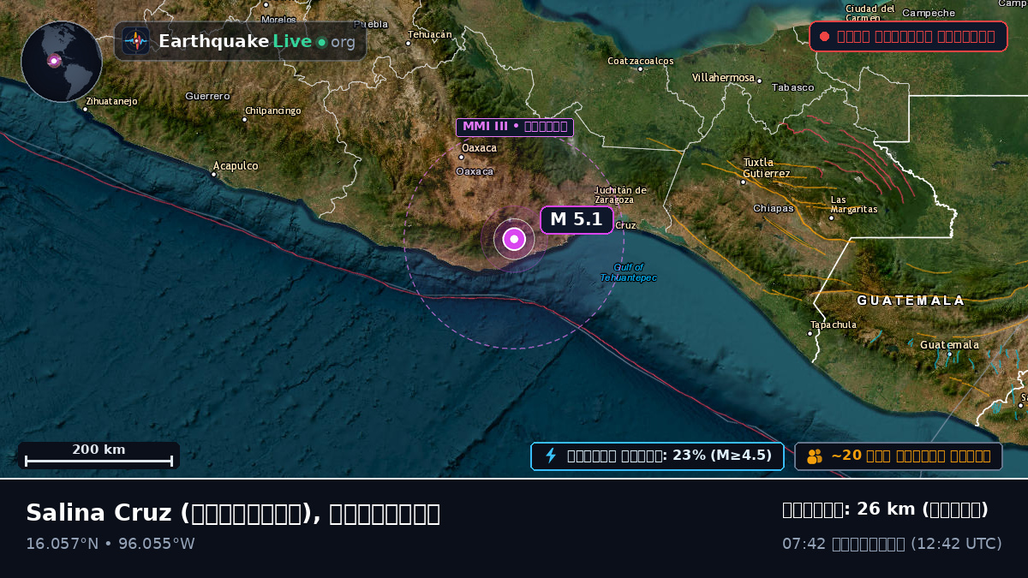This screenshot has height=578, width=1028.
Task: Click the Las Margaritas town label
Action: pyautogui.click(x=854, y=205)
